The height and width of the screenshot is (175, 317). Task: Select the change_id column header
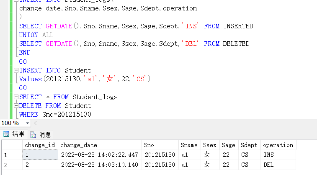40,145
